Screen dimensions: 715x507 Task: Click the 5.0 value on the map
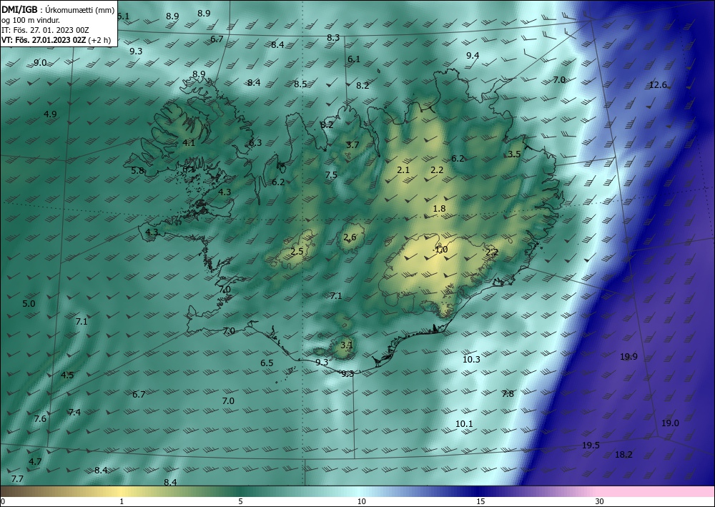point(29,304)
